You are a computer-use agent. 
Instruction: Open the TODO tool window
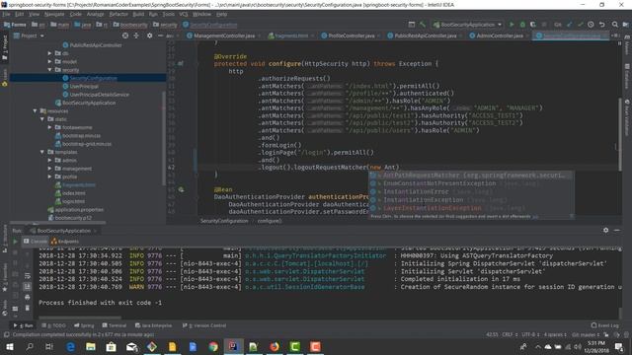click(x=53, y=325)
